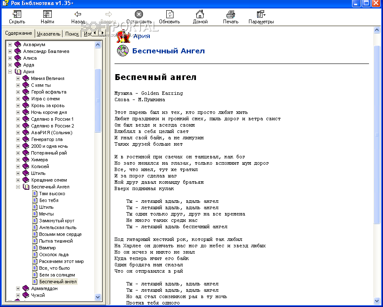Click the page icon next to Там высоко
Image resolution: width=383 pixels, height=307 pixels.
[35, 194]
